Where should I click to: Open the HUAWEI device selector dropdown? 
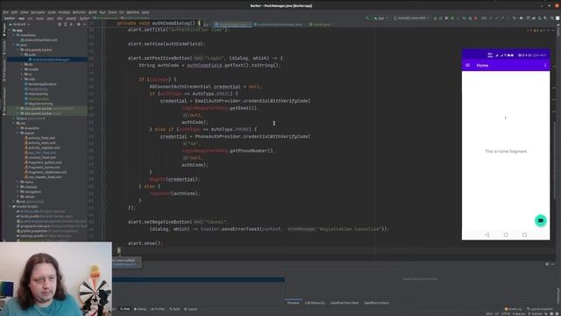411,18
